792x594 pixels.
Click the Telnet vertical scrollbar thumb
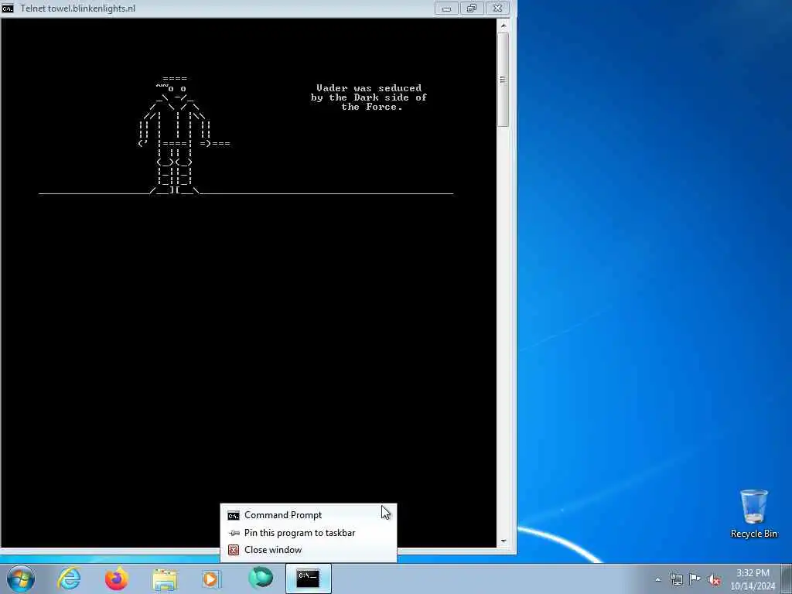click(x=503, y=80)
